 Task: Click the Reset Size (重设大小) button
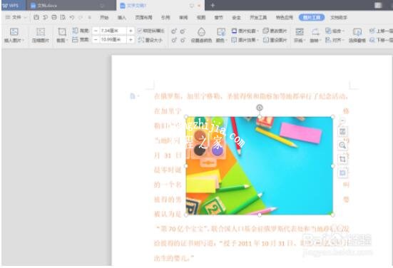[x=150, y=40]
